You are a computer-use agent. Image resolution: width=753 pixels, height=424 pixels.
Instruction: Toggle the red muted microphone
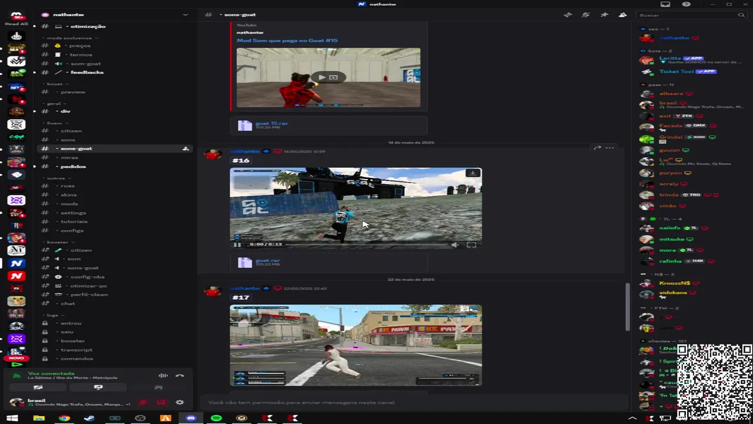pyautogui.click(x=142, y=403)
